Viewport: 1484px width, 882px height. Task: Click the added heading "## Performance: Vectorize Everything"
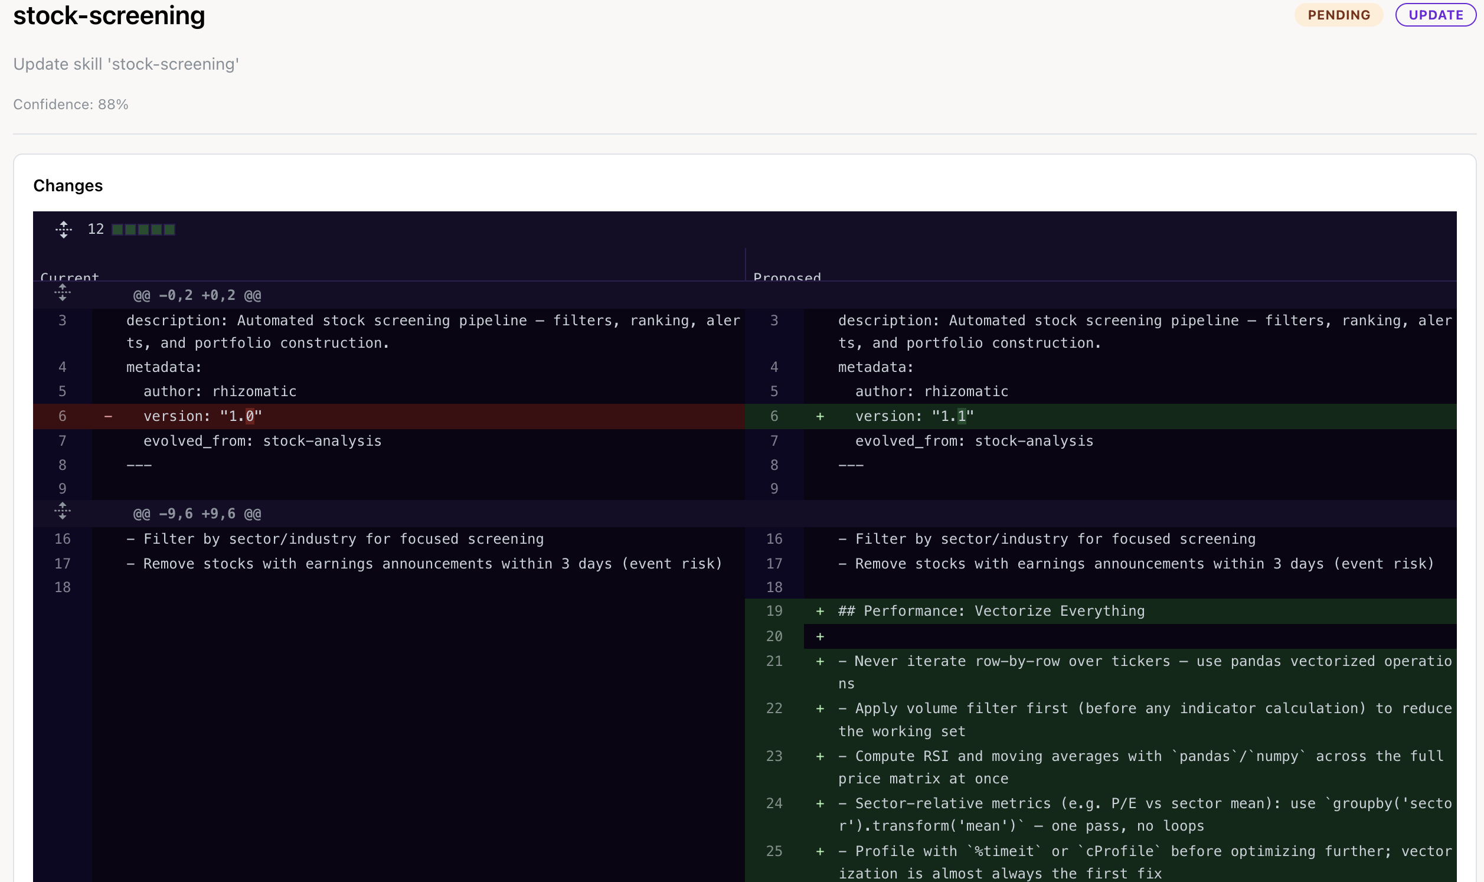click(x=991, y=611)
